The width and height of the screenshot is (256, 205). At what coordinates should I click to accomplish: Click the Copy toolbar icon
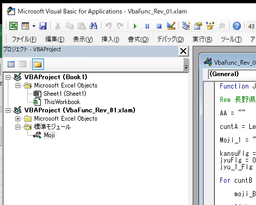click(69, 26)
